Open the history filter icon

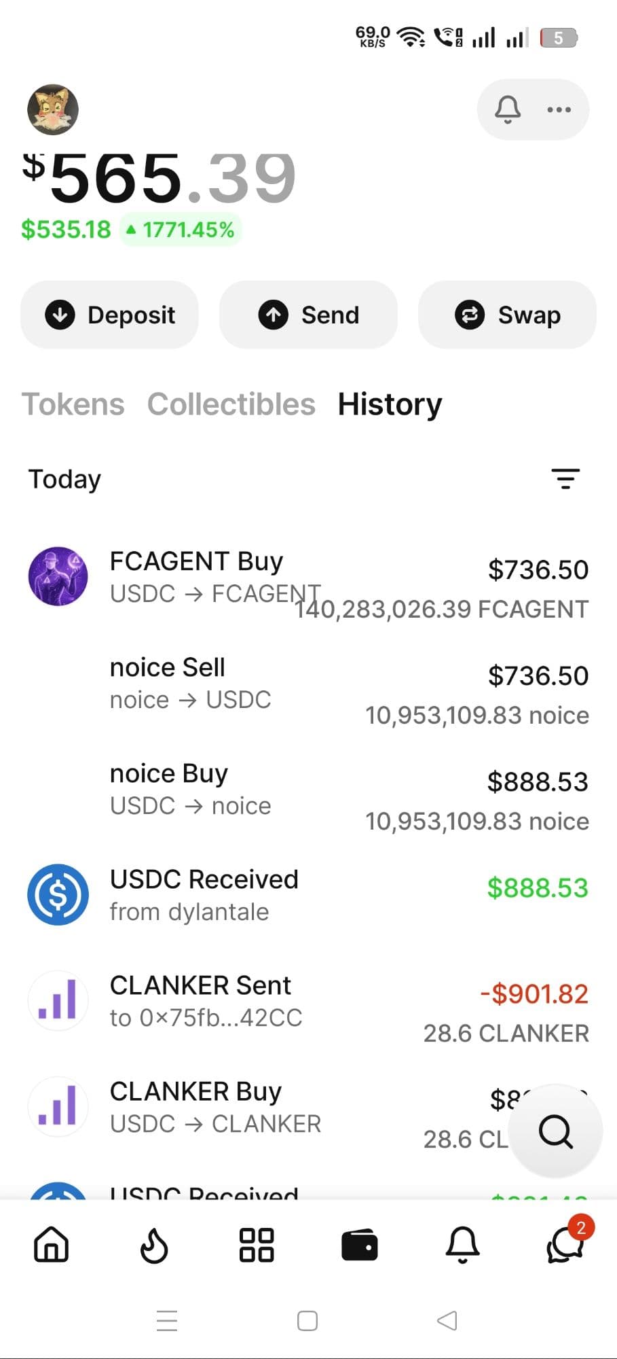[565, 479]
